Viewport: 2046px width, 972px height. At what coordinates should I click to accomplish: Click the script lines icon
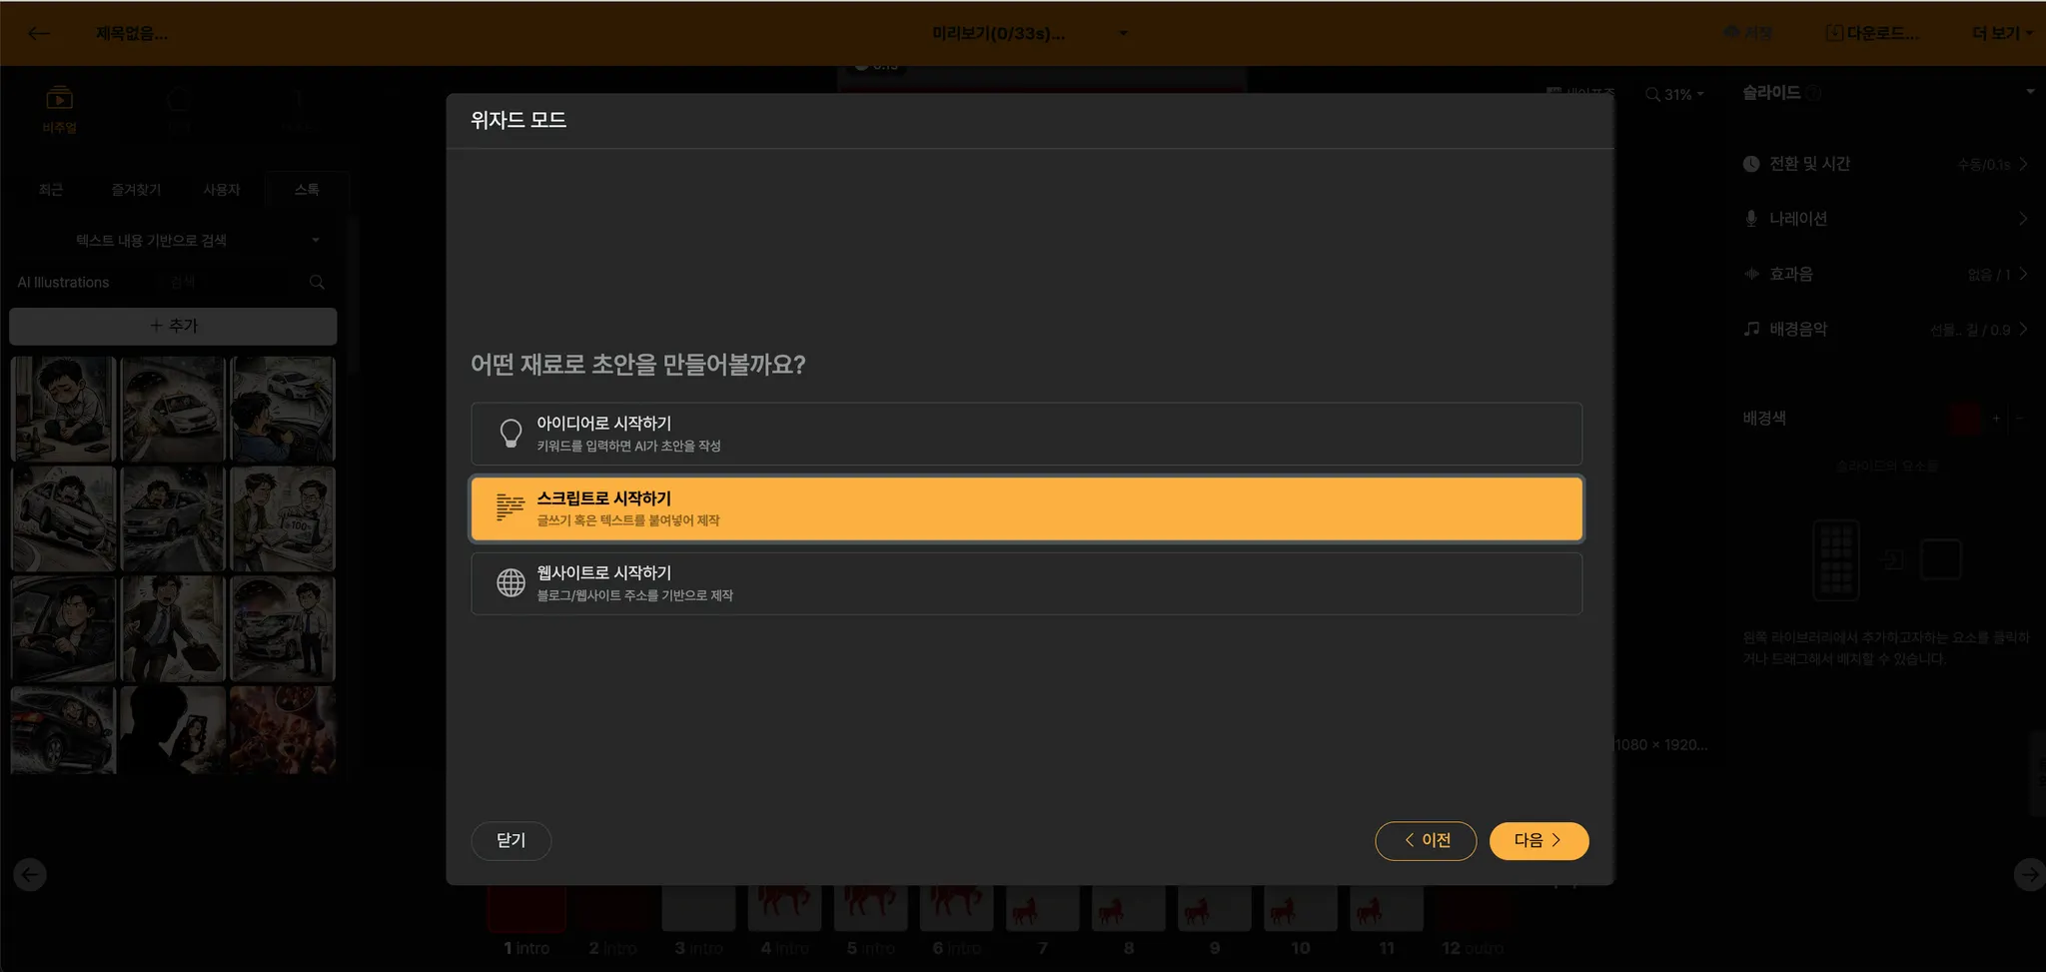coord(511,507)
